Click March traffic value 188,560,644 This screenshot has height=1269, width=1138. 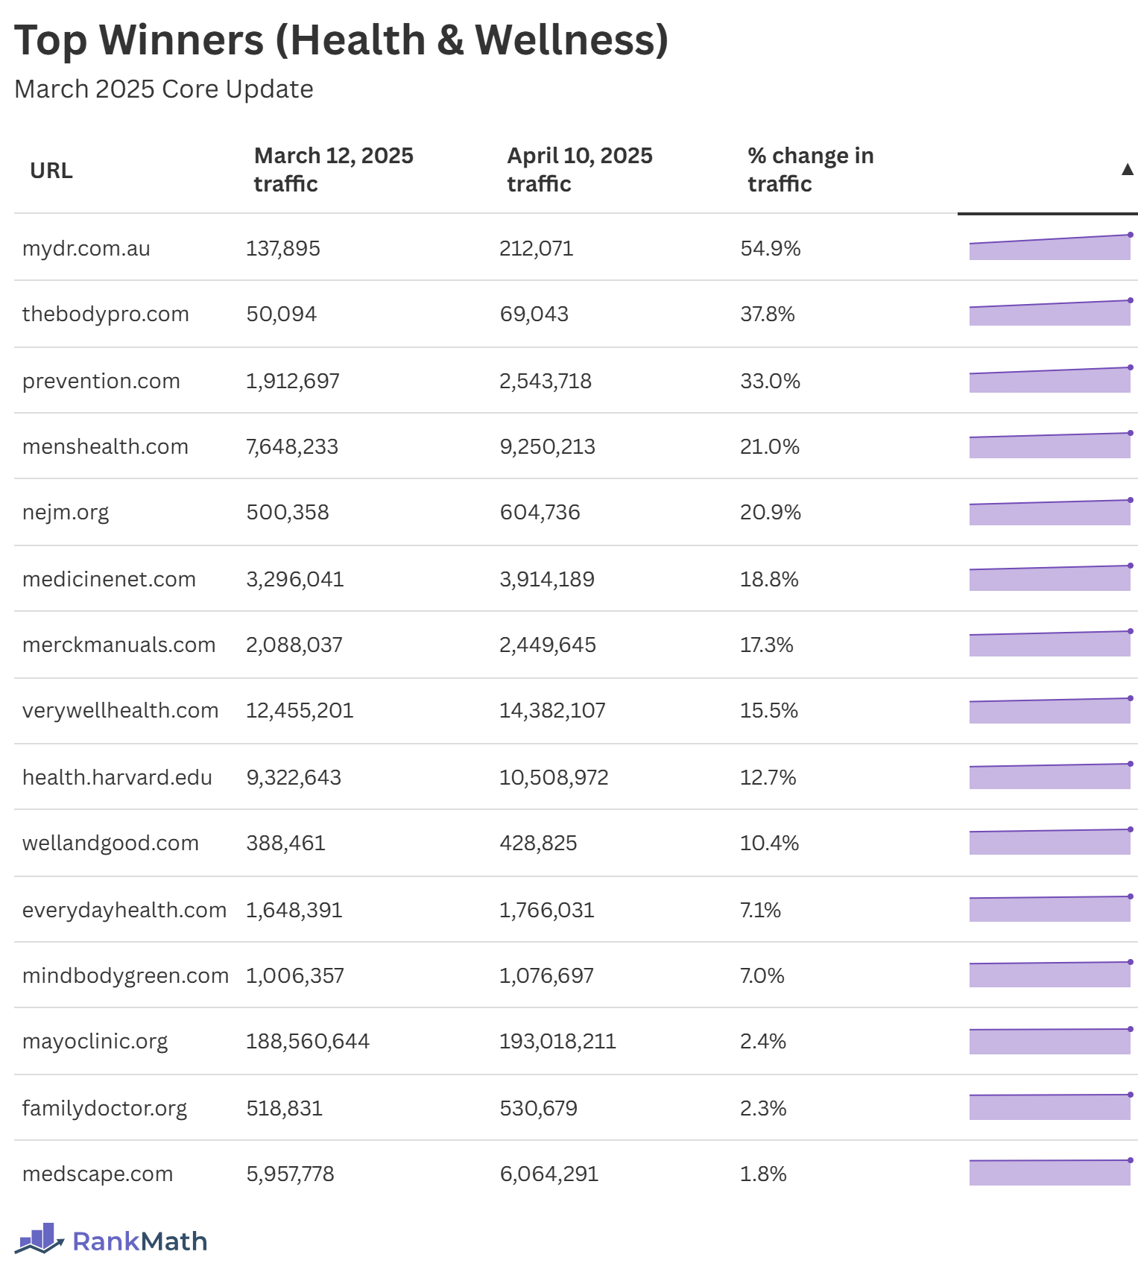point(308,1041)
